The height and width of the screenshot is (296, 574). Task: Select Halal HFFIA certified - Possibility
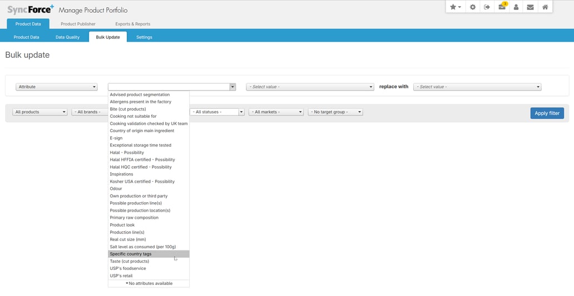[149, 160]
